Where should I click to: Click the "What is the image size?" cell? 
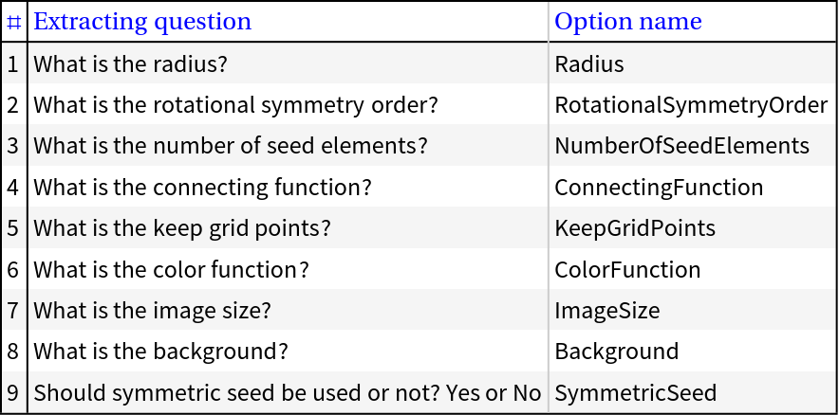coord(152,311)
